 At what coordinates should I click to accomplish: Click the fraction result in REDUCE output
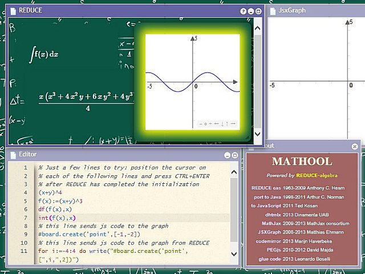point(87,102)
